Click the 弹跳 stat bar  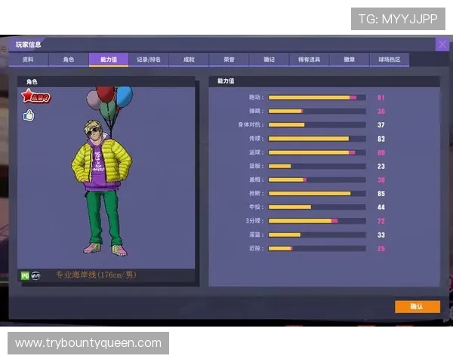pos(317,111)
